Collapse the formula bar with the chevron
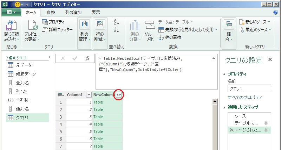This screenshot has width=281, height=150. click(x=214, y=58)
